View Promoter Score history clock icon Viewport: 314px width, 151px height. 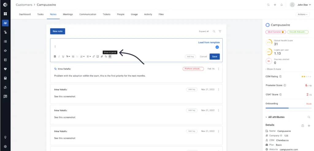(x=285, y=85)
